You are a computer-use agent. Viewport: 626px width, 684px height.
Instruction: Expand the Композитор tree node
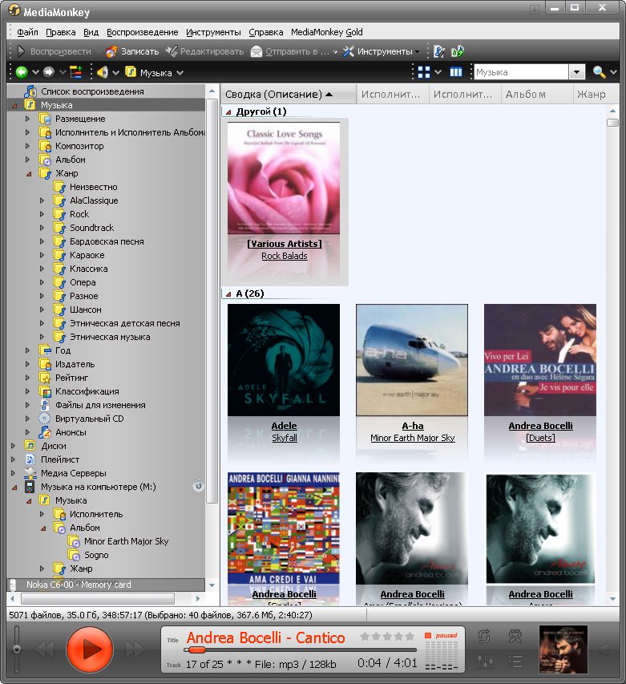pos(27,146)
